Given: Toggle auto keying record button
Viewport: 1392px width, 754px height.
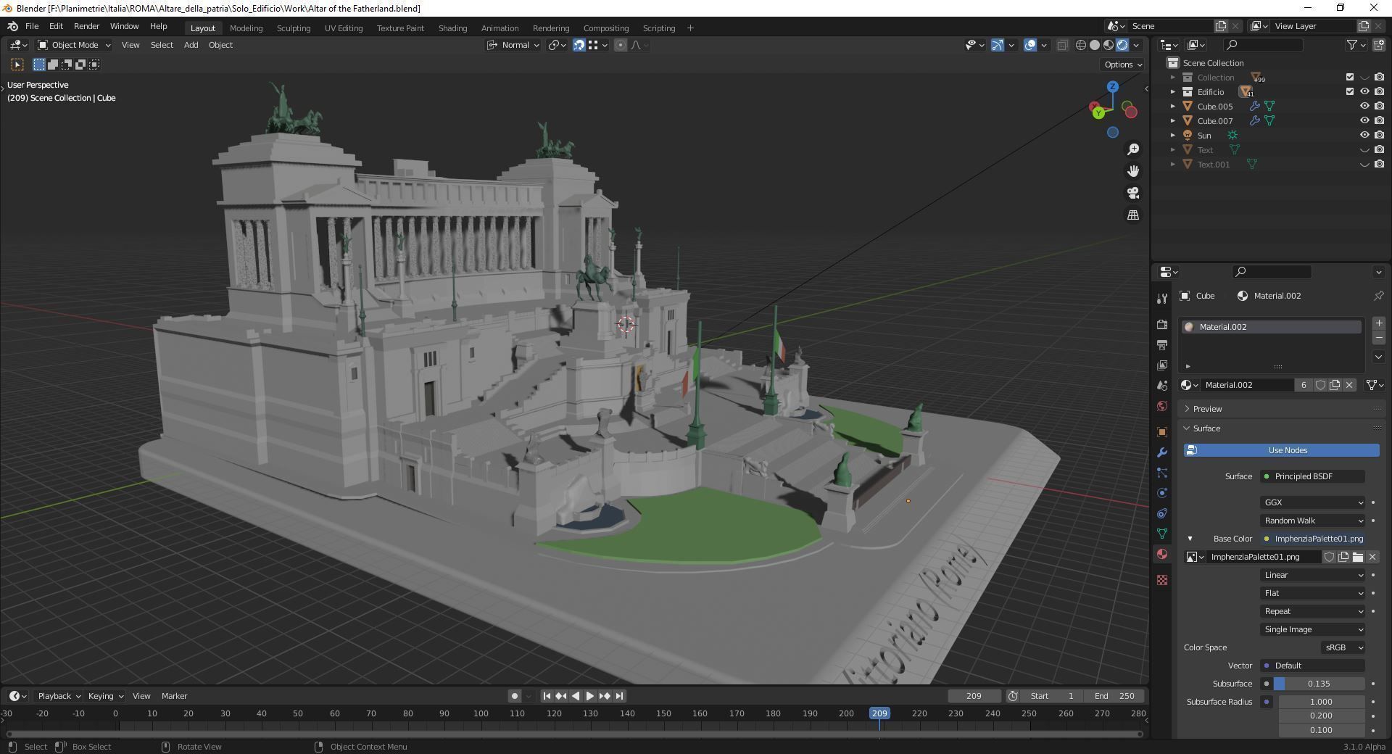Looking at the screenshot, I should [x=514, y=696].
